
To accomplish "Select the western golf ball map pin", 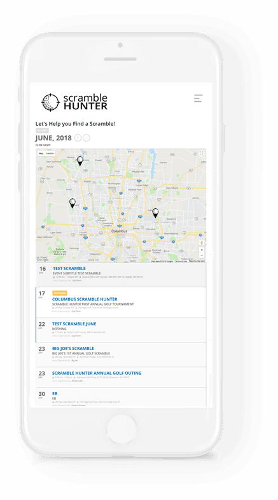I will [x=73, y=203].
